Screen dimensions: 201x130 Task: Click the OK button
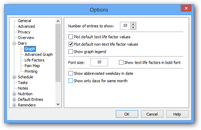tap(127, 114)
